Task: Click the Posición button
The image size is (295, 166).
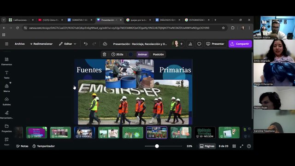Action: click(x=158, y=54)
